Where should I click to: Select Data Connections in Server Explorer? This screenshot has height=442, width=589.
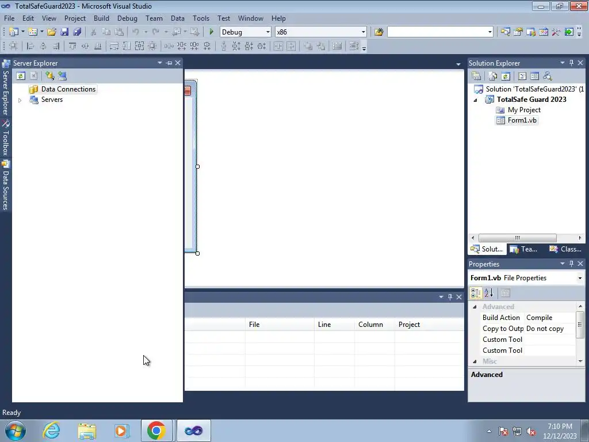point(68,89)
